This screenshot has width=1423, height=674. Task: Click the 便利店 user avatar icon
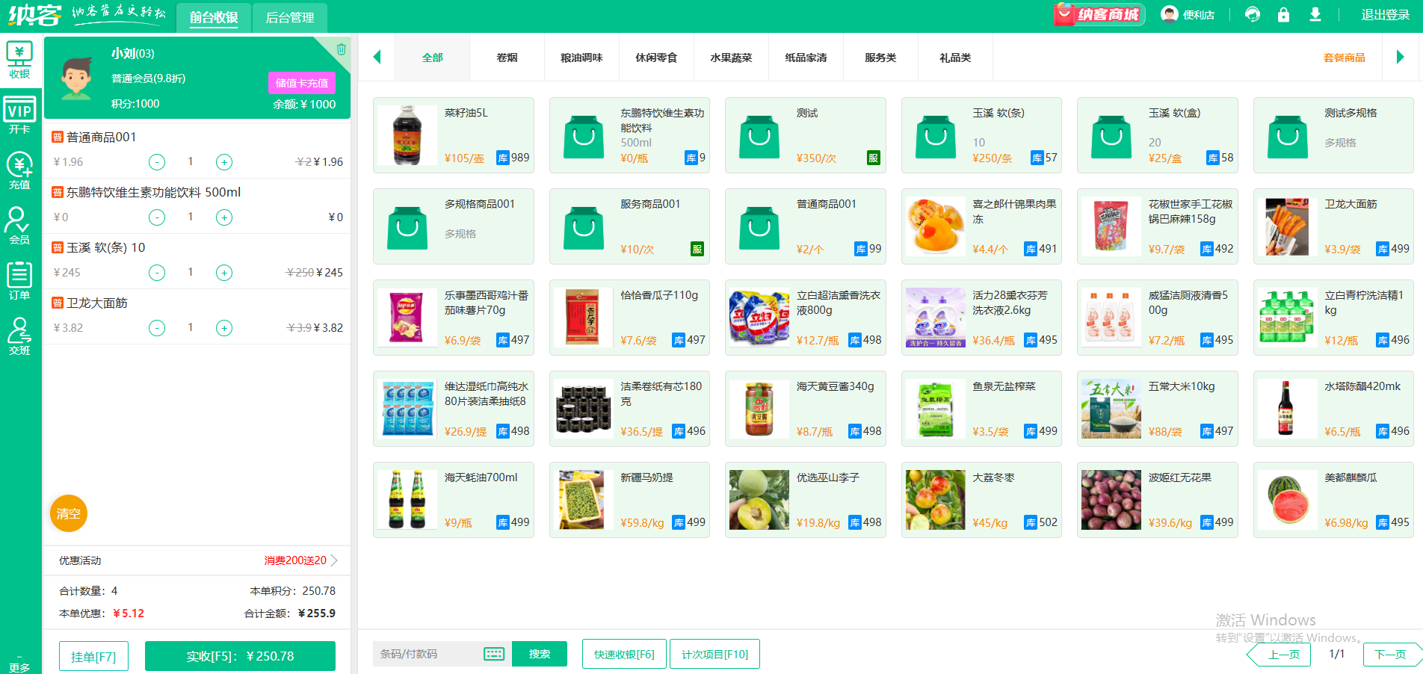pos(1169,14)
